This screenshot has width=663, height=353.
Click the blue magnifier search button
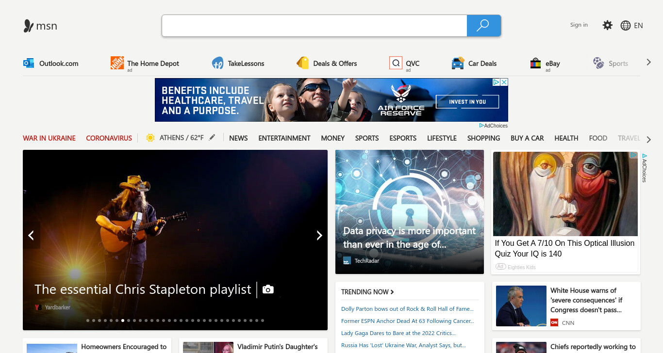coord(483,26)
